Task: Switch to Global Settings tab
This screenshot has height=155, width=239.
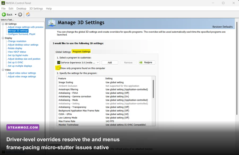Action: coord(63,52)
